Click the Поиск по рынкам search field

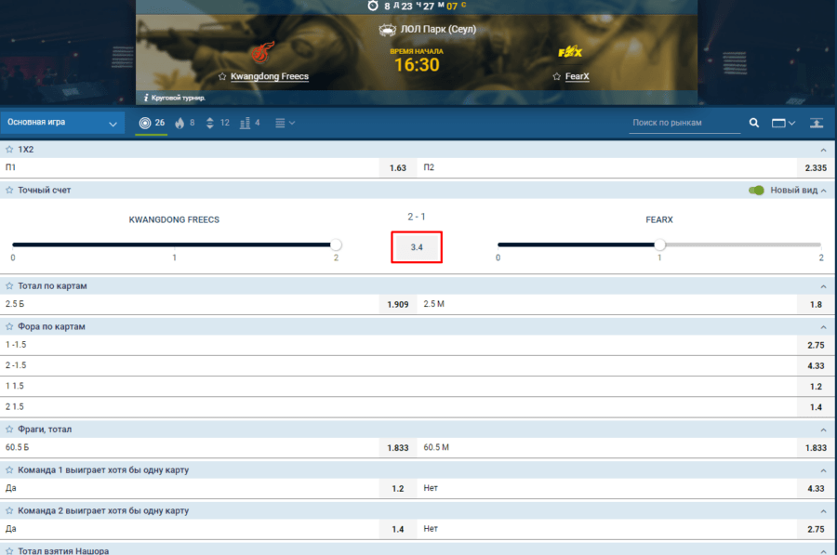(x=684, y=123)
